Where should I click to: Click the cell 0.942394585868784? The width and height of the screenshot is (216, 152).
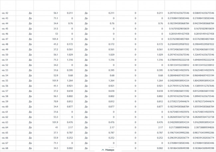click(203, 24)
